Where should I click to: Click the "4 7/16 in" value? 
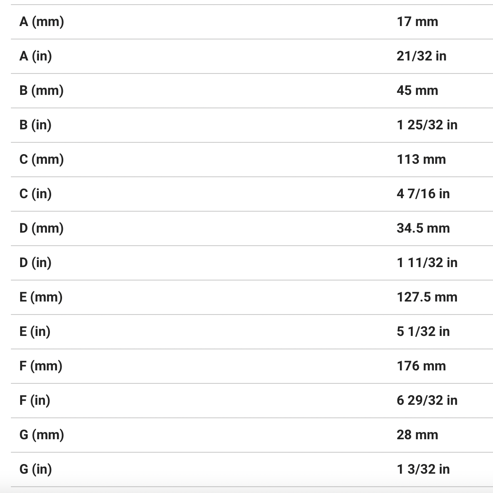pyautogui.click(x=423, y=194)
